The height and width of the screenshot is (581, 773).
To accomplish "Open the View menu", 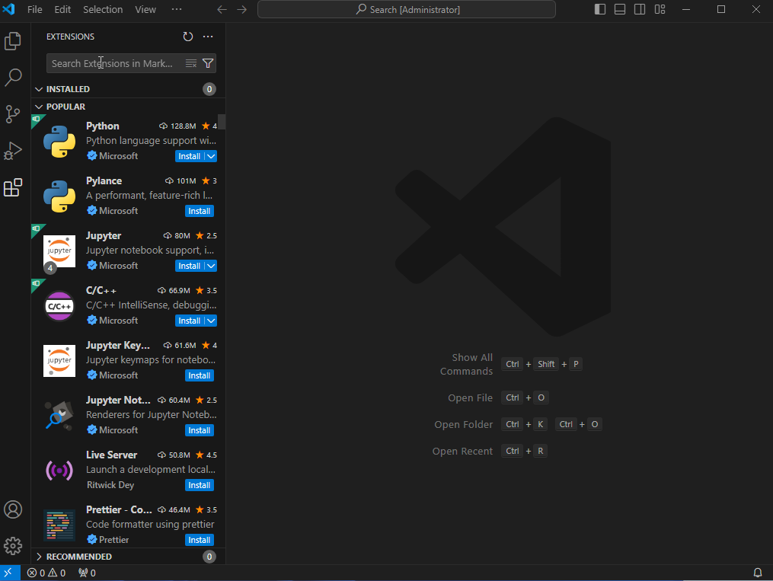I will (x=145, y=9).
